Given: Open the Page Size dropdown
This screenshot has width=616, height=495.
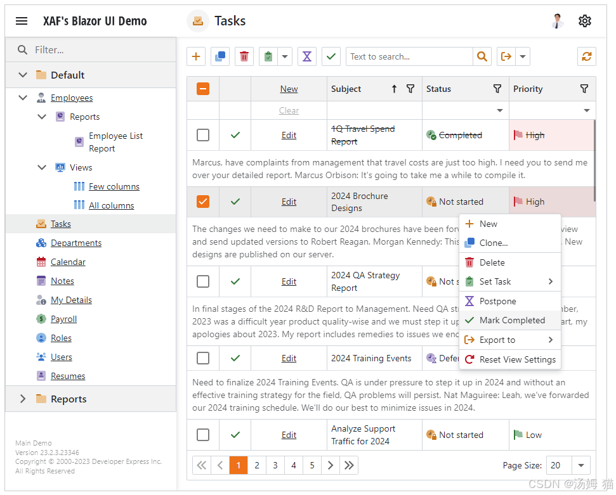Looking at the screenshot, I should [x=581, y=465].
